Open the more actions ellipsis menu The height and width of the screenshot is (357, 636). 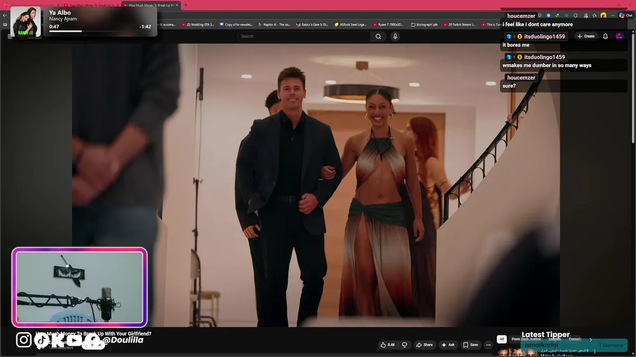pyautogui.click(x=488, y=345)
